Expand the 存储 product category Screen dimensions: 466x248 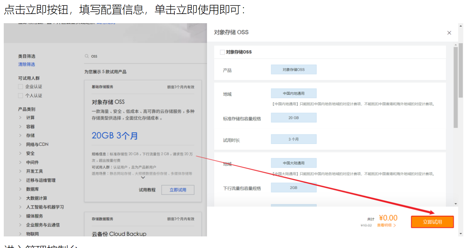coord(20,135)
